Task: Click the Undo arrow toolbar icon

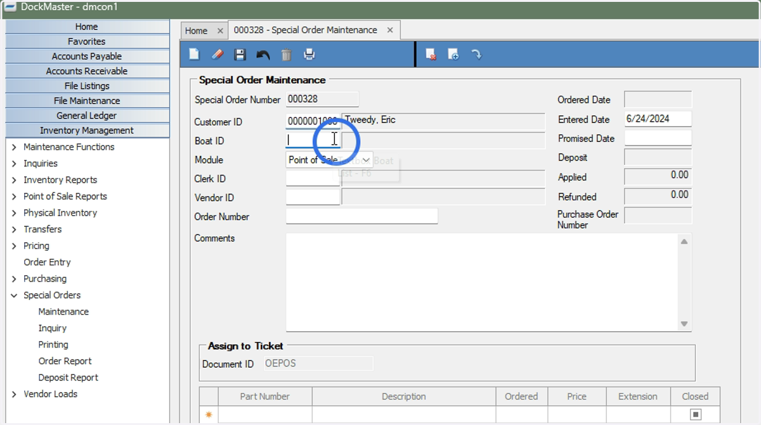Action: 263,55
